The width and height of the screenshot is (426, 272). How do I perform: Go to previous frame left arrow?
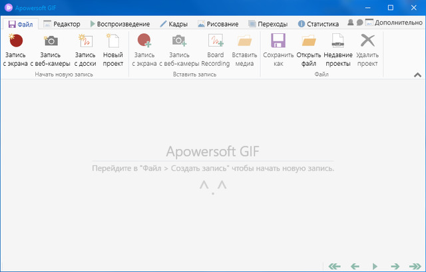[355, 266]
